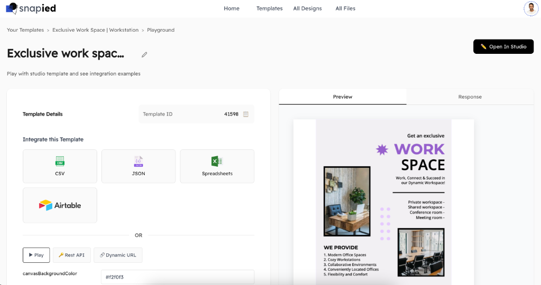Choose the Airtable integration card
The image size is (541, 285).
60,205
